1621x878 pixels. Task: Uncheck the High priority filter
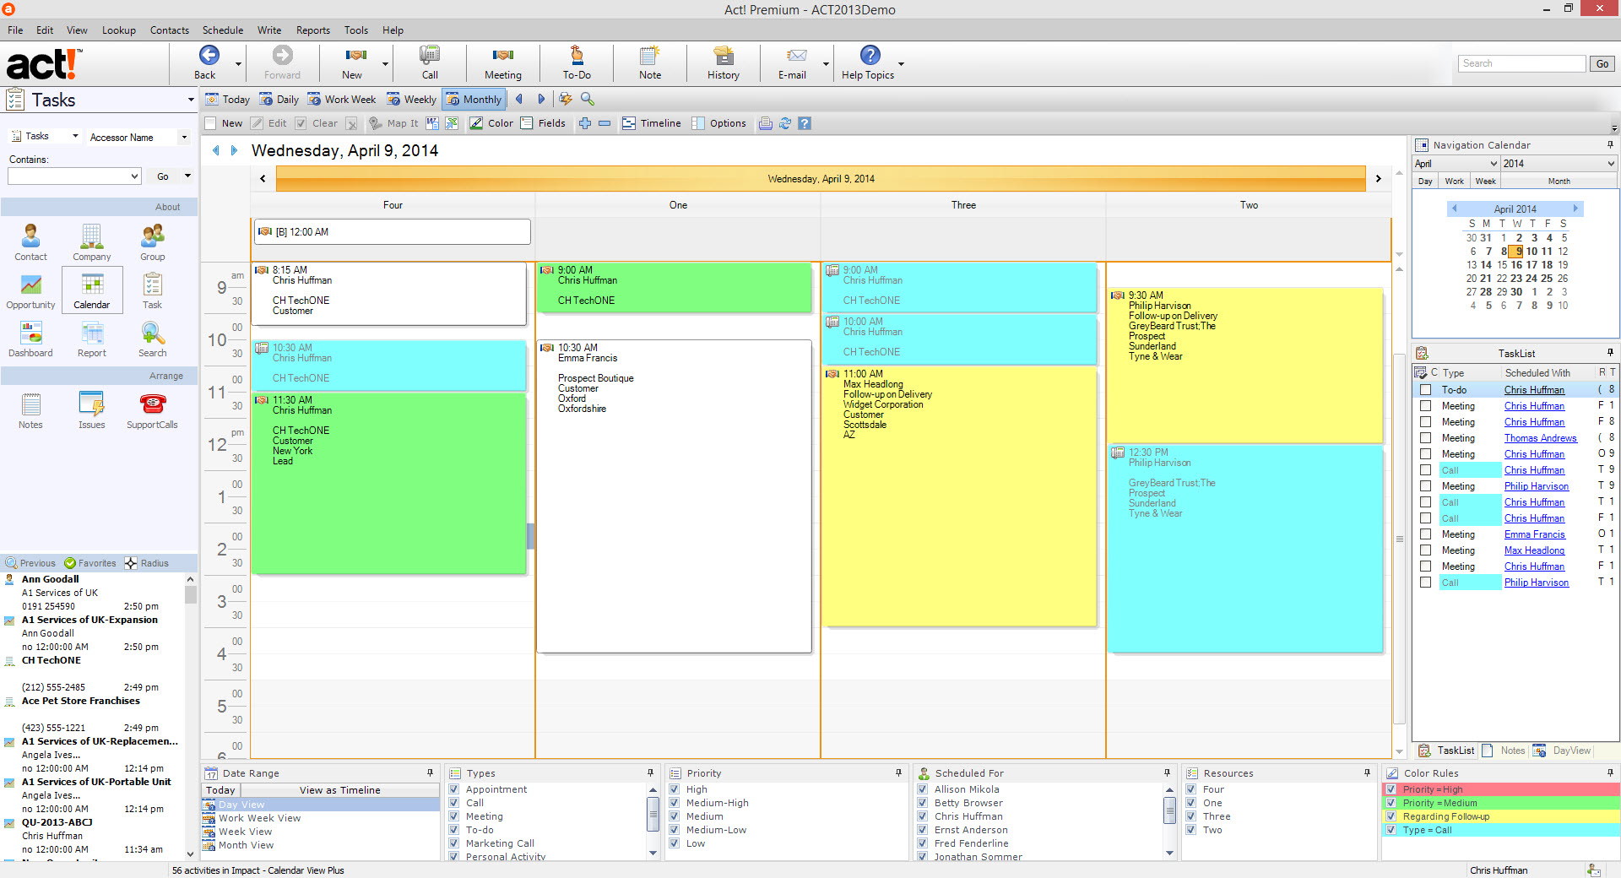click(x=675, y=789)
